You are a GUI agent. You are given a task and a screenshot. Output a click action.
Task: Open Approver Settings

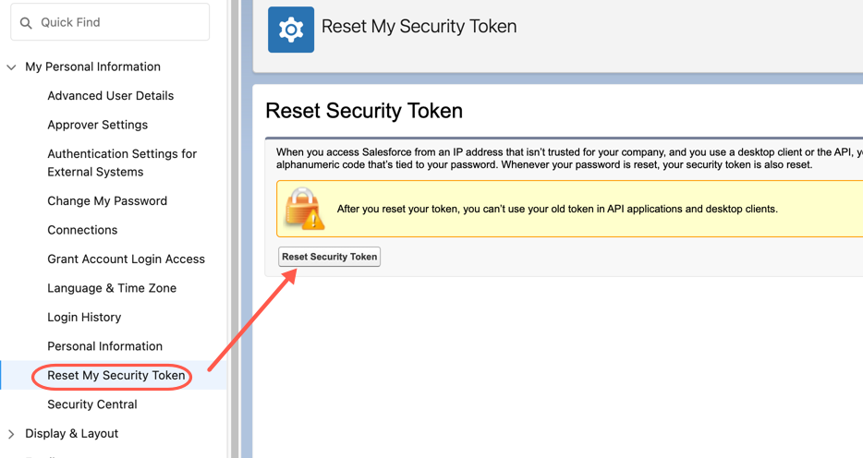pyautogui.click(x=97, y=125)
